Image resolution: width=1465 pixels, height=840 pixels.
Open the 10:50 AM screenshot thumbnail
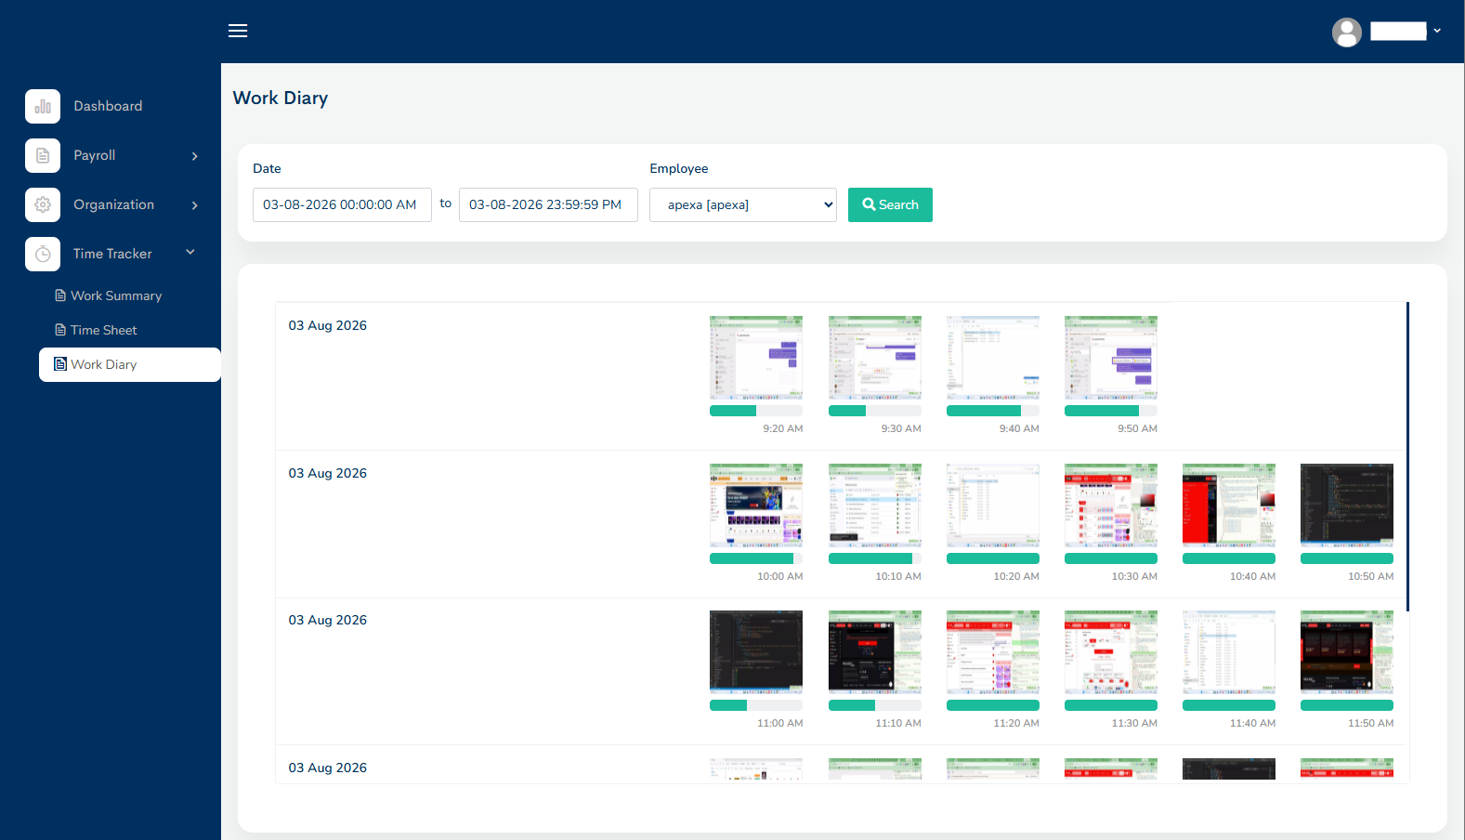point(1347,505)
